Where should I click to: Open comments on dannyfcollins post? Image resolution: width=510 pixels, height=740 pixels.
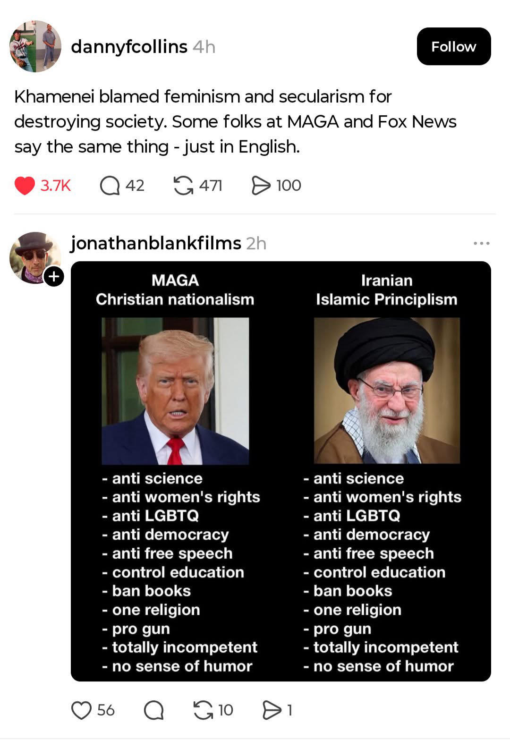tap(110, 186)
